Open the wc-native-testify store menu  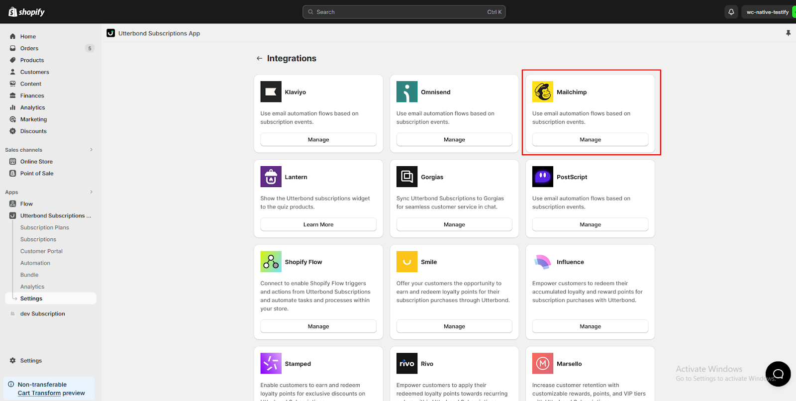769,12
